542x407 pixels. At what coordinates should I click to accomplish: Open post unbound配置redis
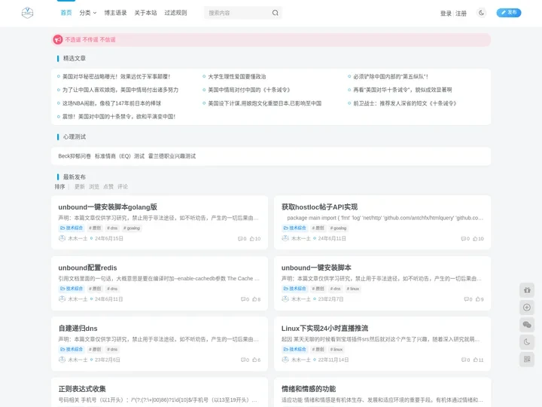[87, 268]
